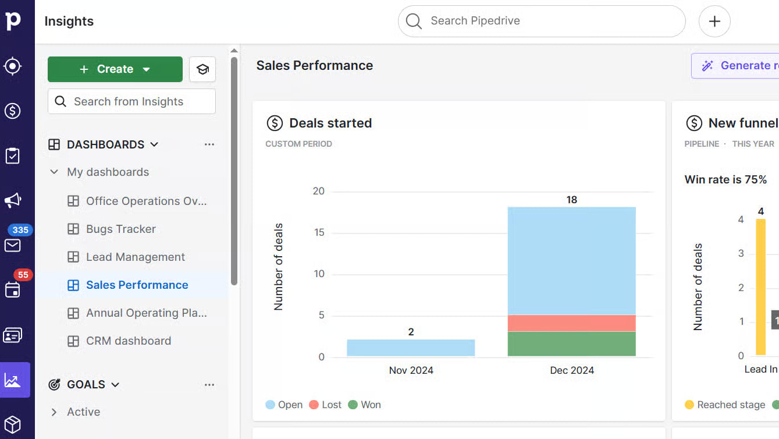Open Products from the box sidebar icon

pos(13,424)
